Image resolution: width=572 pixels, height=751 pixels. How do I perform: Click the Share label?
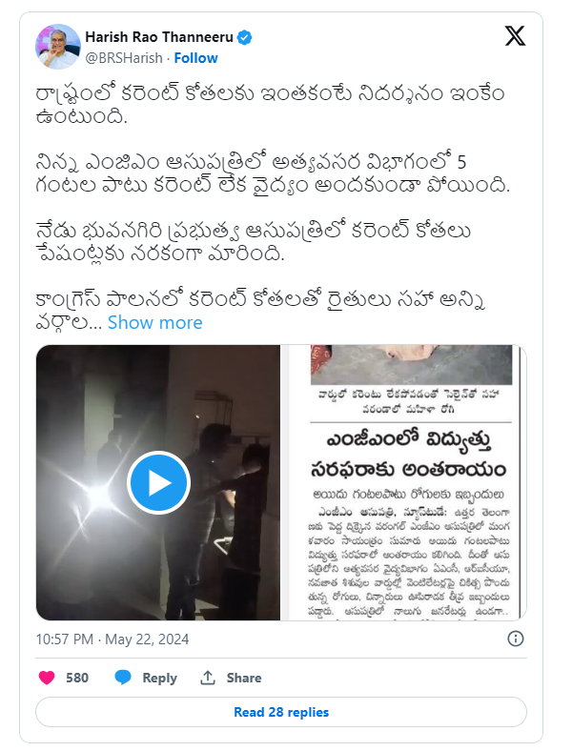pos(244,678)
